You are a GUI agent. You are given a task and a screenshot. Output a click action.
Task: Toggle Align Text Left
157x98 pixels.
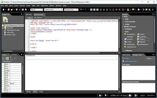(x=101, y=10)
